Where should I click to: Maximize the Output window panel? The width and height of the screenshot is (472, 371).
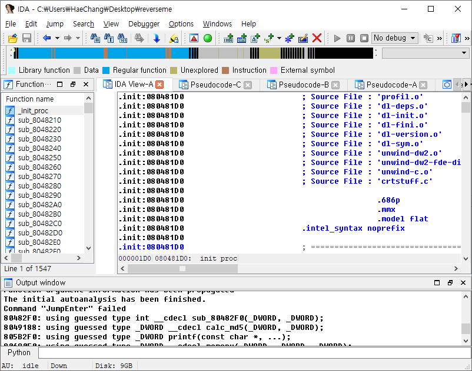tap(437, 282)
